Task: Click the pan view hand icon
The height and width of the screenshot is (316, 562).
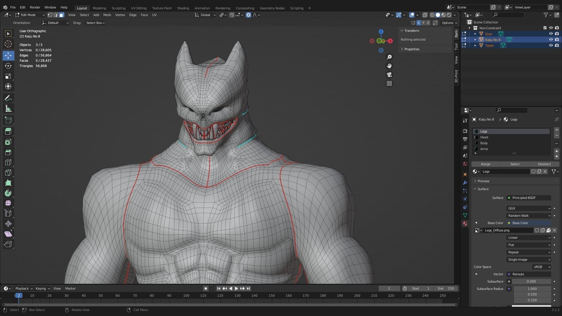Action: coord(389,66)
